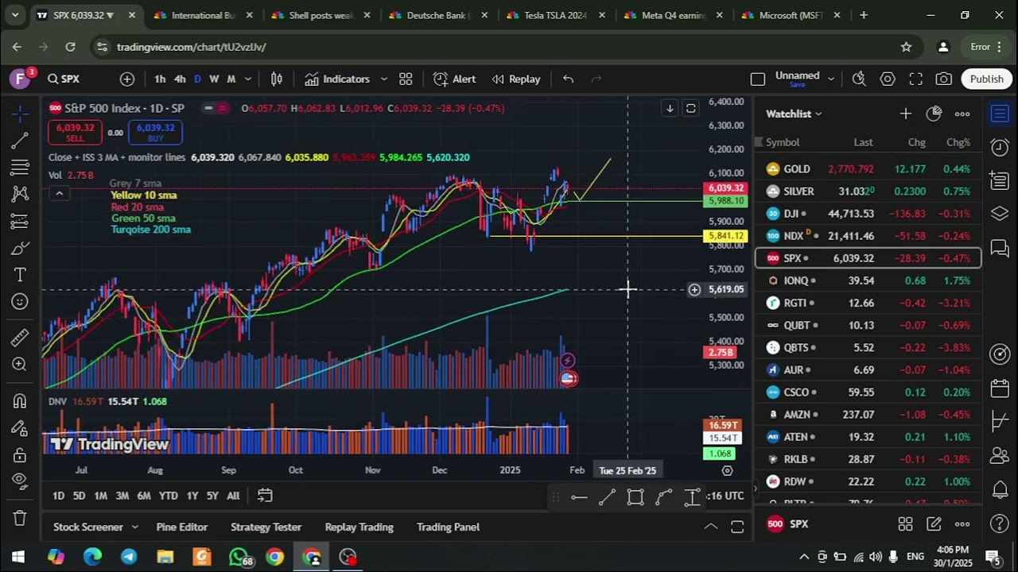This screenshot has height=572, width=1018.
Task: Open notifications bell in right sidebar
Action: point(1000,489)
